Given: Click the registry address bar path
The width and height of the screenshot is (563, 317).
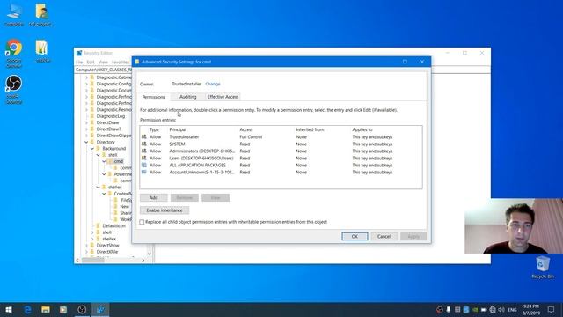Looking at the screenshot, I should pyautogui.click(x=104, y=70).
